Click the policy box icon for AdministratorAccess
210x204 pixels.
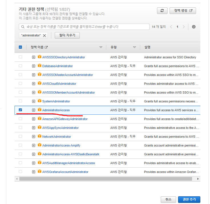40,110
